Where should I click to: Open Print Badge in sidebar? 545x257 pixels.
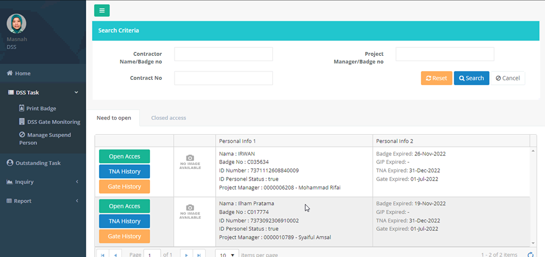click(x=41, y=109)
